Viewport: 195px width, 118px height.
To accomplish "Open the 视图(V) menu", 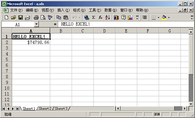I will (x=48, y=10).
